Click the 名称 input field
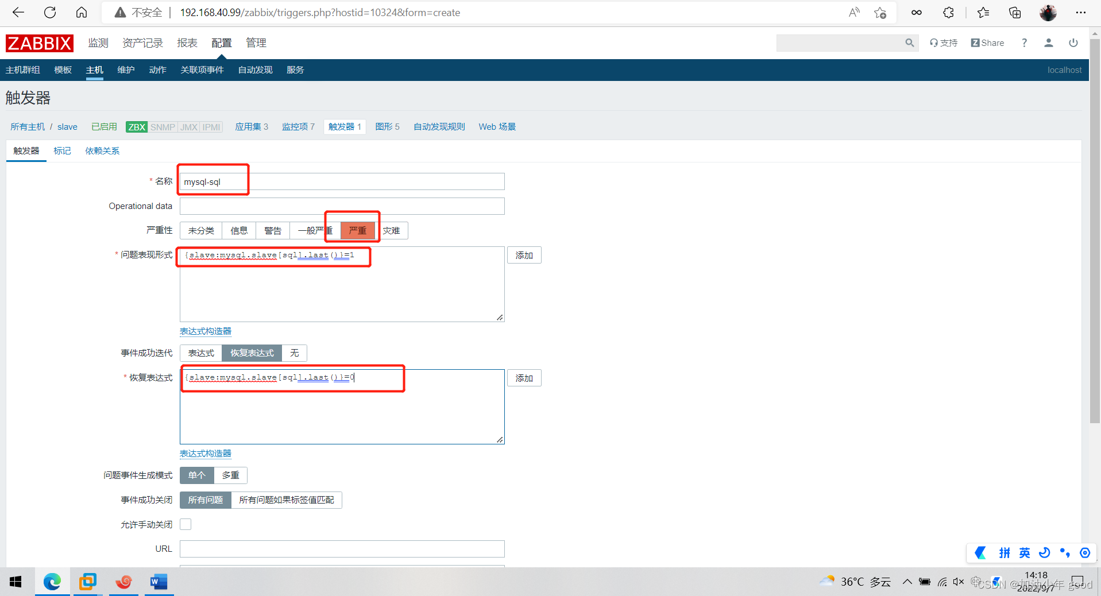Viewport: 1101px width, 596px height. pyautogui.click(x=342, y=181)
